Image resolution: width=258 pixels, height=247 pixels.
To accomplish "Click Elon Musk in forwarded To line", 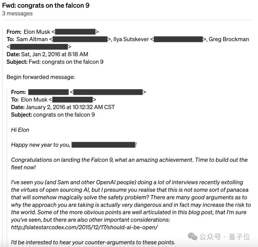I will pyautogui.click(x=34, y=100).
